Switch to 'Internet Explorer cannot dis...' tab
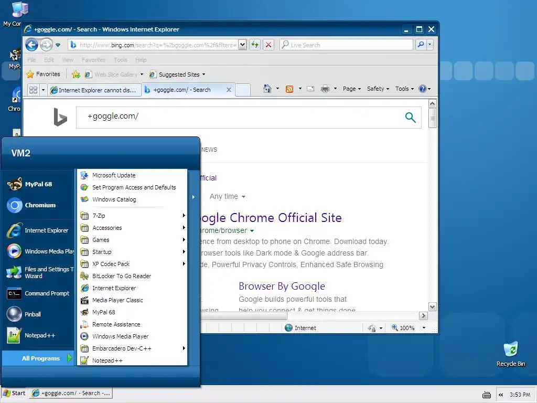Viewport: 537px width, 403px height. click(x=94, y=90)
